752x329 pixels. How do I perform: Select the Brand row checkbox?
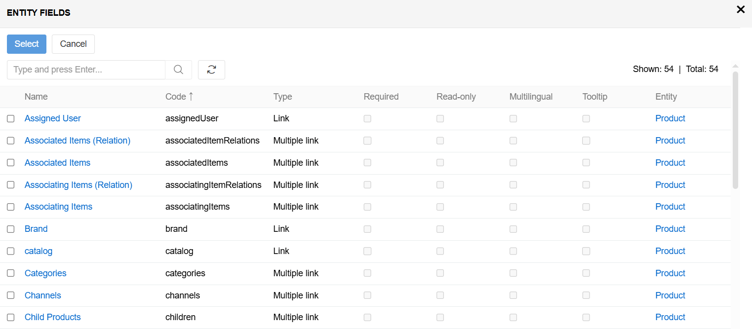pos(11,229)
